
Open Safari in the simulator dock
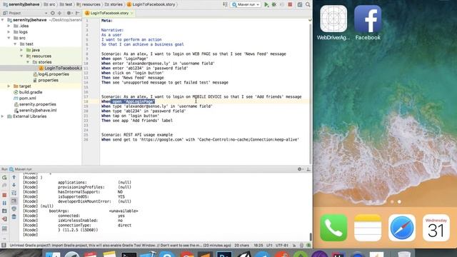[401, 228]
